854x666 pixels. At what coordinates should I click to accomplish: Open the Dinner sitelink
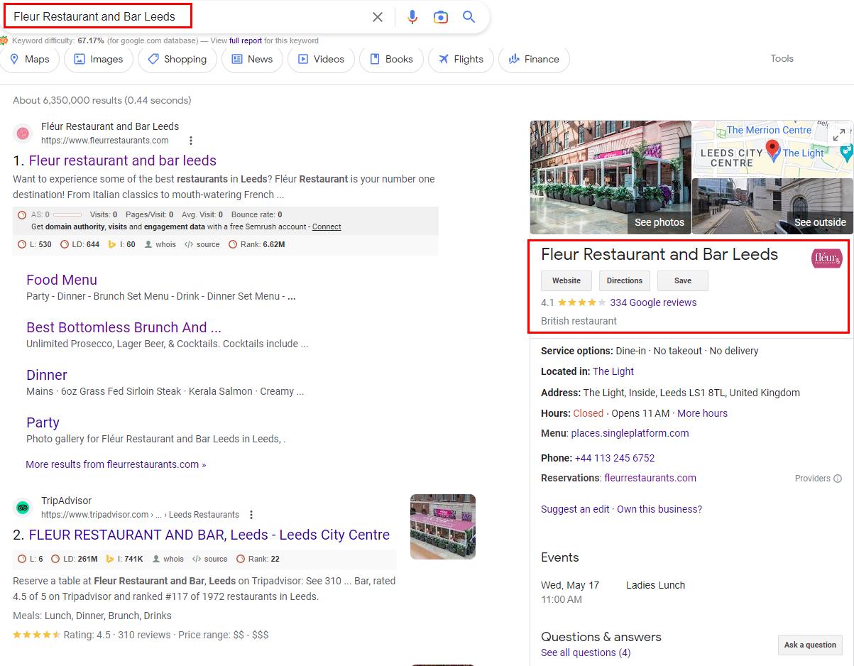pyautogui.click(x=47, y=375)
